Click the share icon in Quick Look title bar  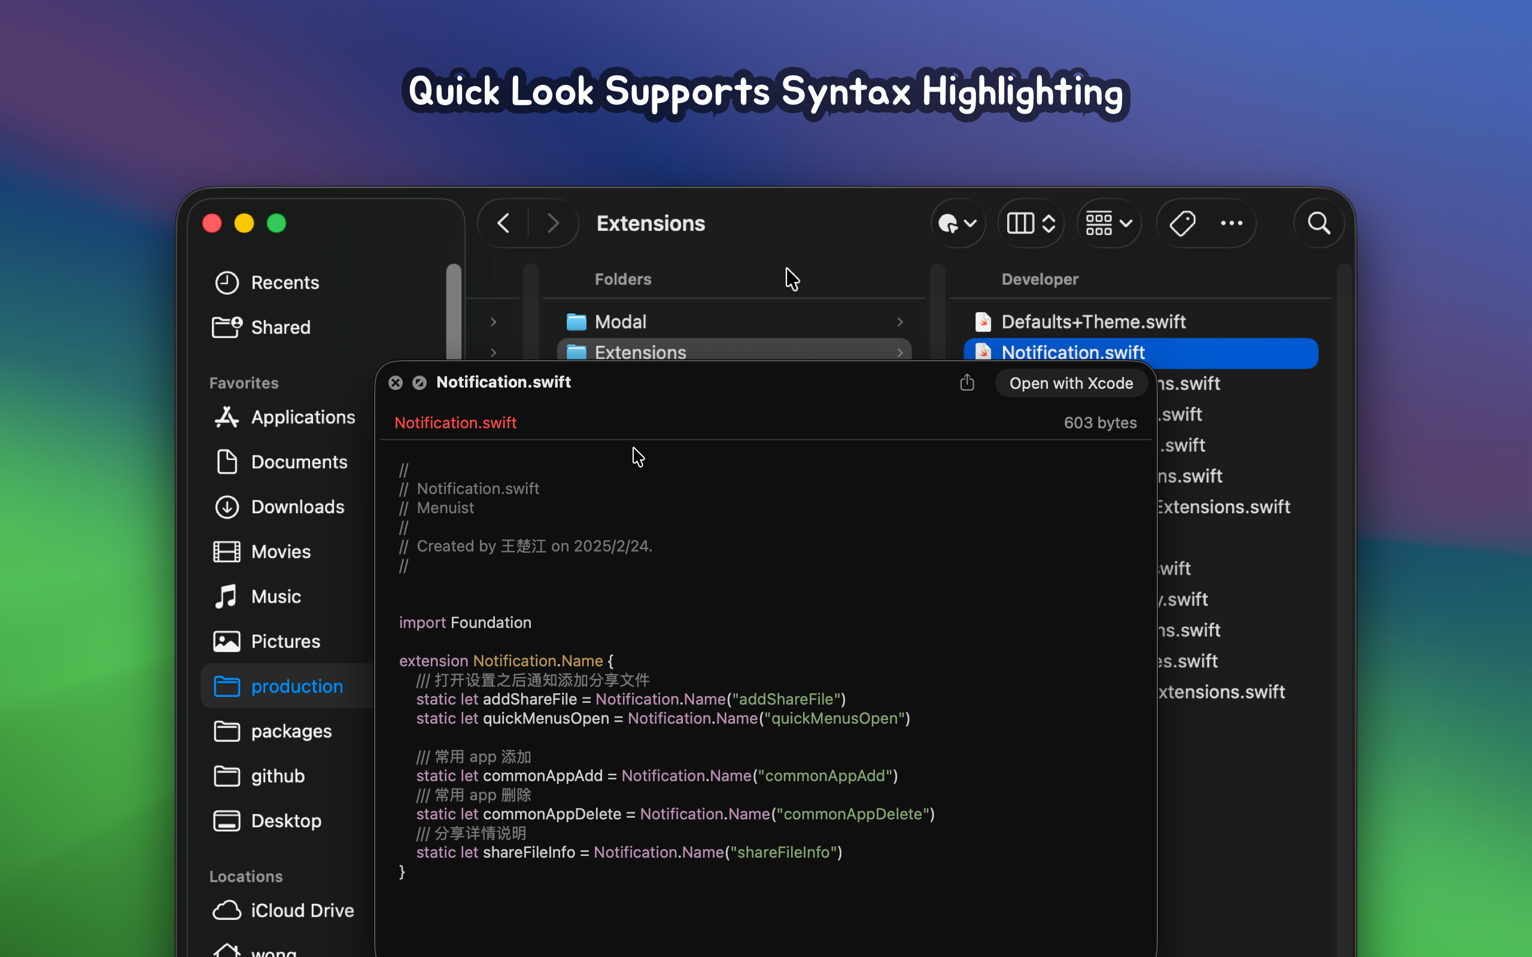point(966,382)
